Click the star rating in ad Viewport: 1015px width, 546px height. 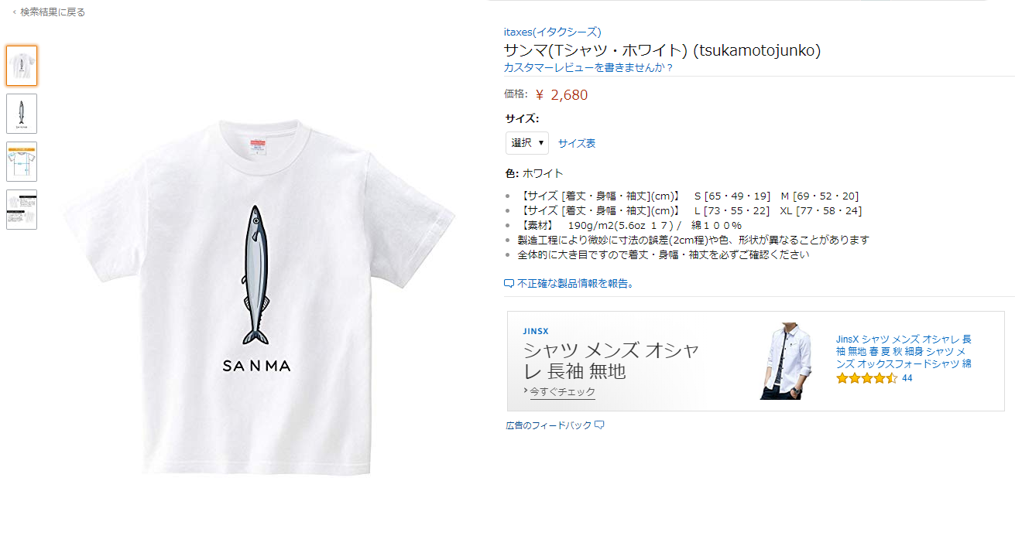[866, 378]
